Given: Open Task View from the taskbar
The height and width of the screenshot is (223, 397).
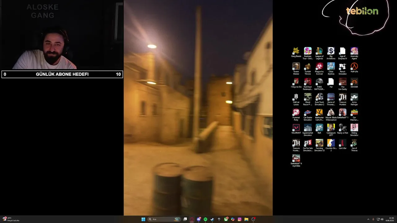Looking at the screenshot, I should click(185, 219).
